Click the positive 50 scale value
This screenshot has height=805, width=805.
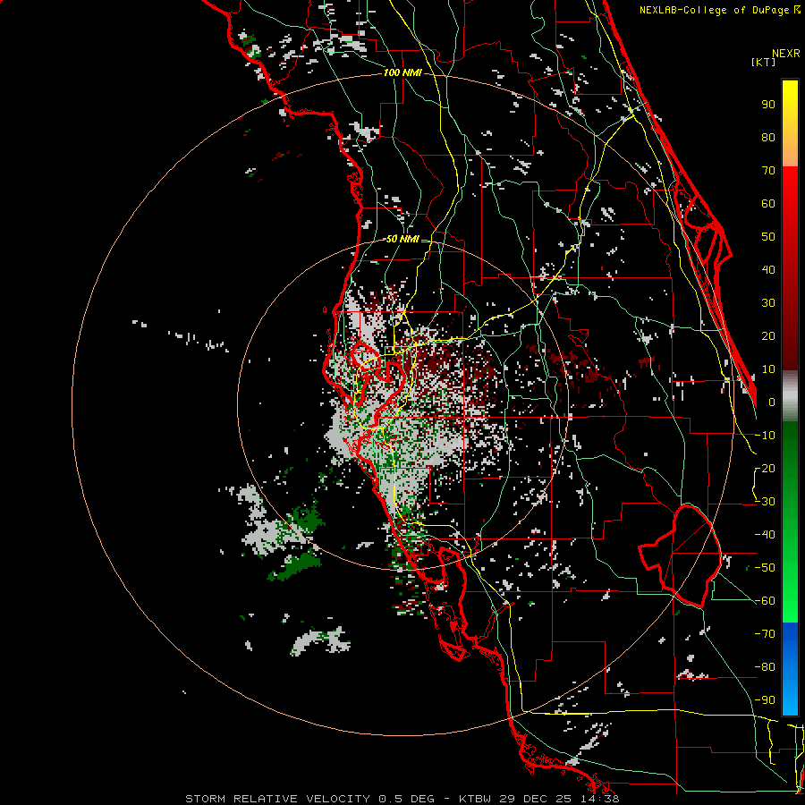[x=768, y=237]
